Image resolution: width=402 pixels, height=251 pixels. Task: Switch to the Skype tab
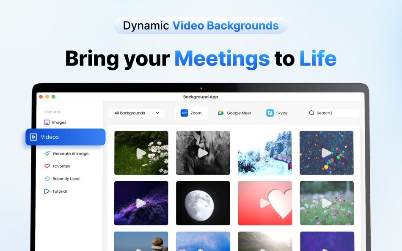point(277,113)
